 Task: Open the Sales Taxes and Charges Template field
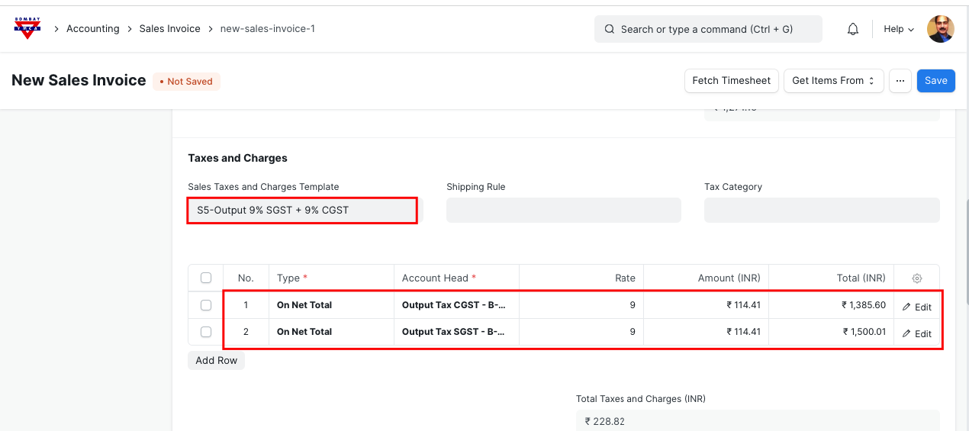(x=302, y=211)
